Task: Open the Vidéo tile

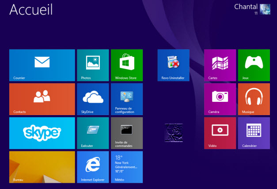Action: point(220,133)
